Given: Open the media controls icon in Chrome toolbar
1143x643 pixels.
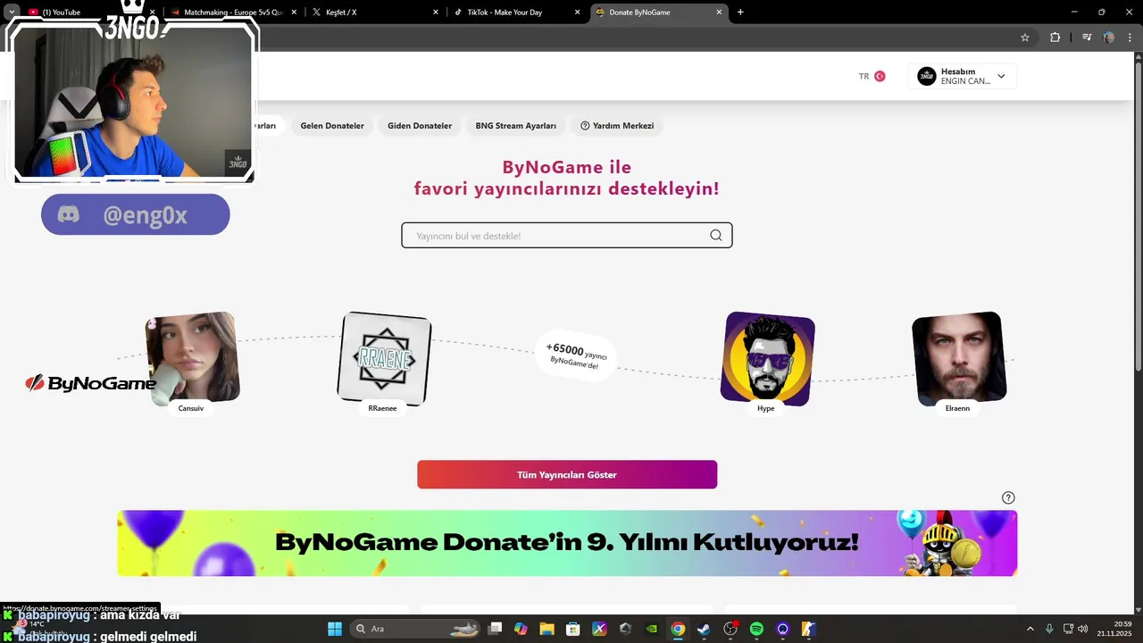Looking at the screenshot, I should 1087,38.
